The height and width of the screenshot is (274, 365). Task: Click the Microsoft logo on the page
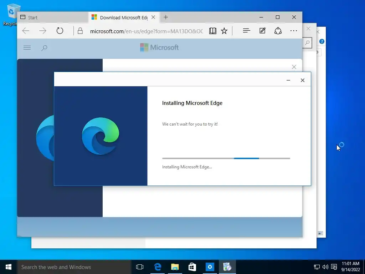pos(159,47)
